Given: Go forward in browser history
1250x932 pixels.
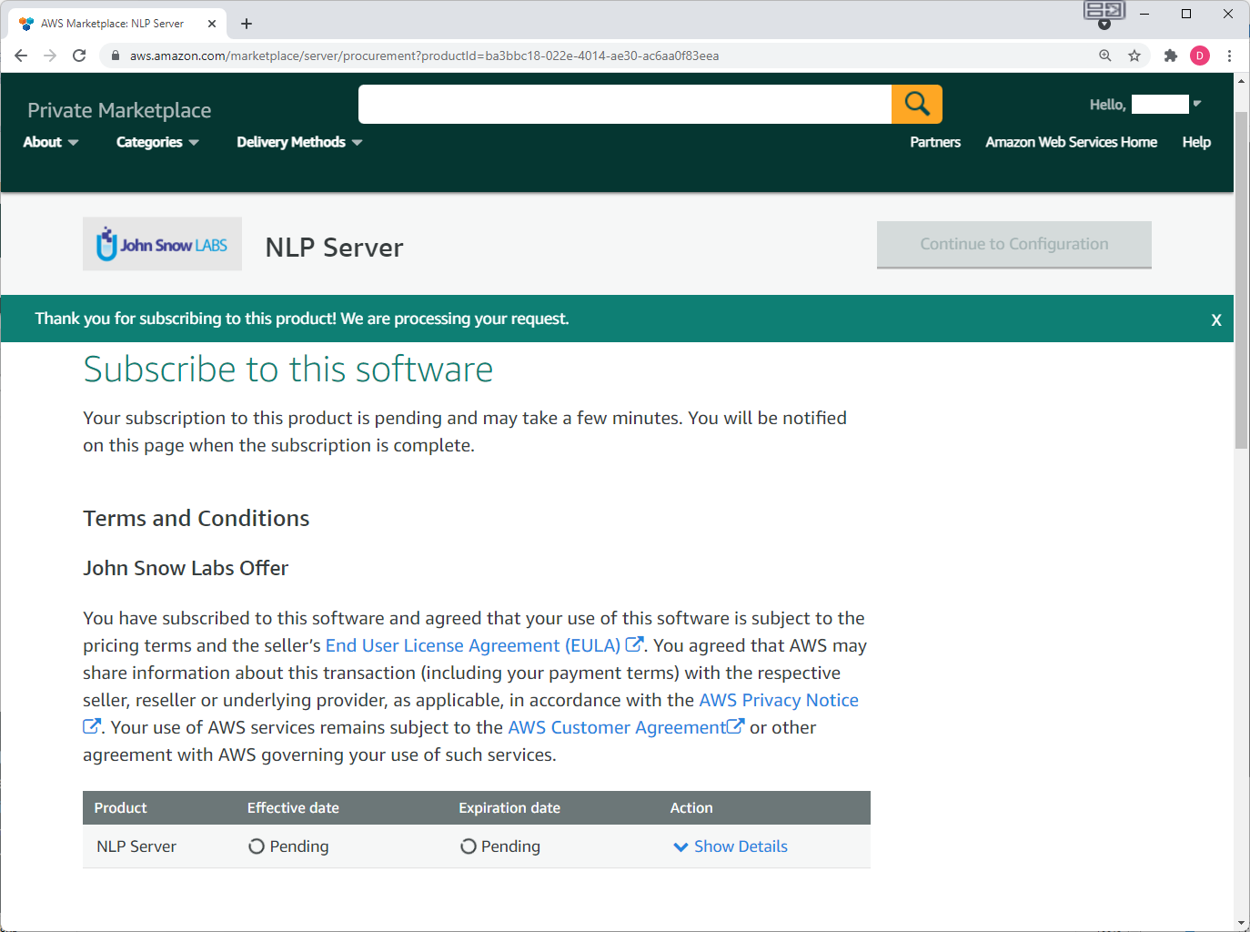Looking at the screenshot, I should point(50,56).
